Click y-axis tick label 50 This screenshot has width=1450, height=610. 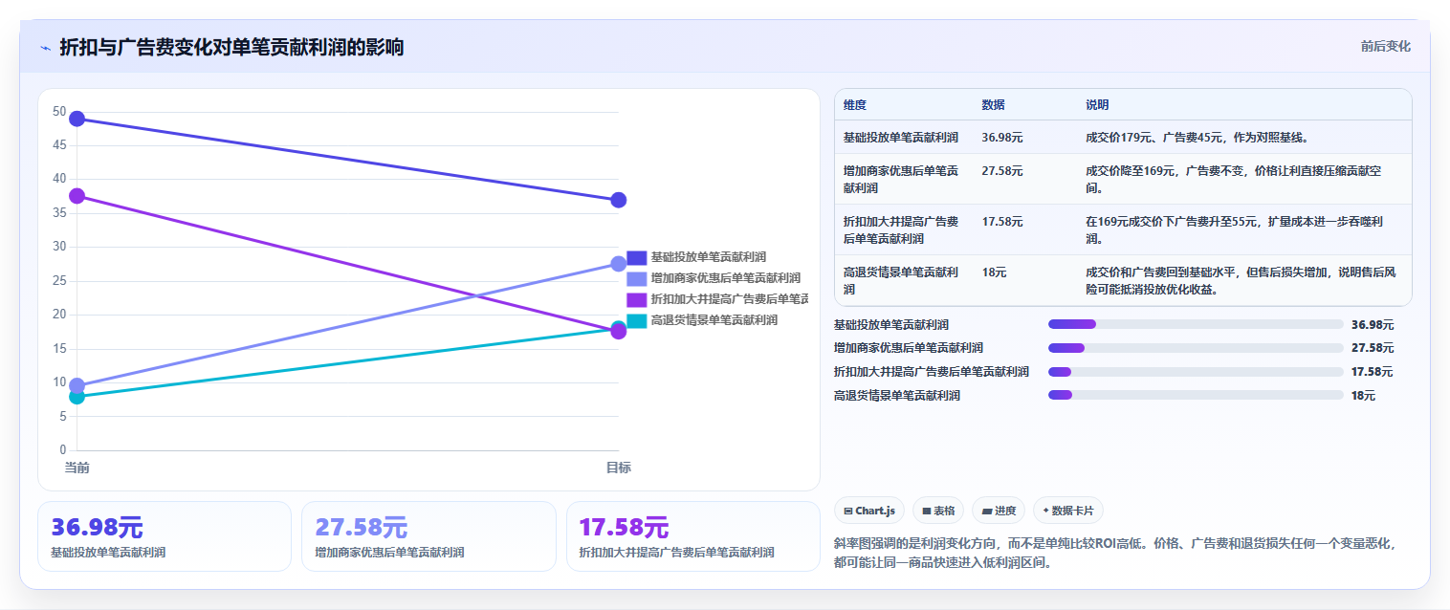click(x=59, y=112)
